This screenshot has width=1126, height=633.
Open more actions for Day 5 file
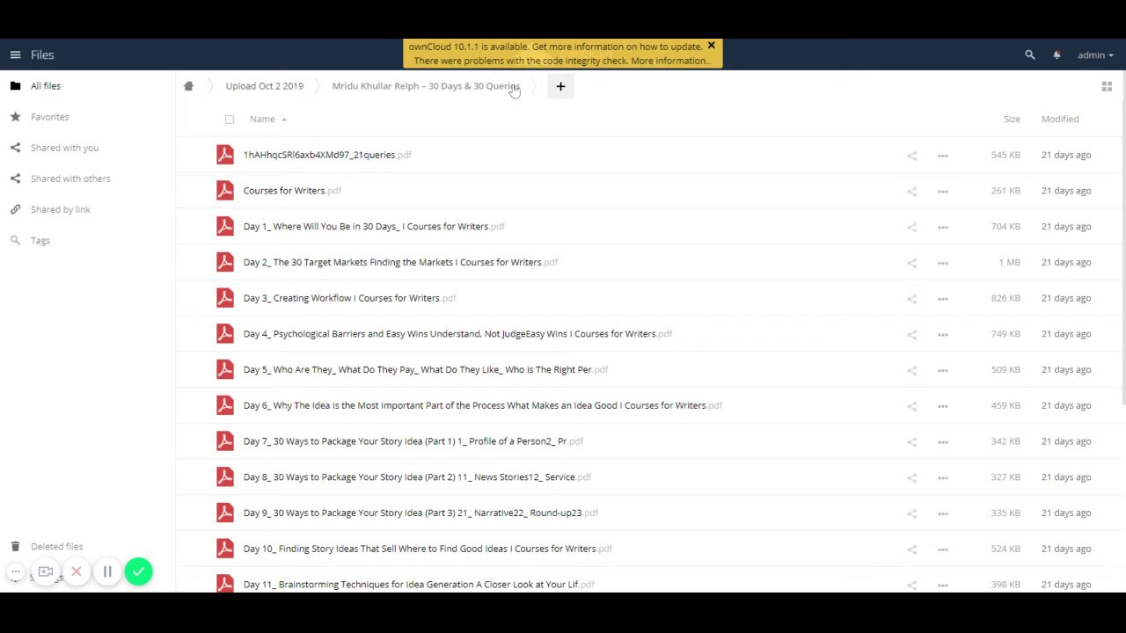pos(943,370)
